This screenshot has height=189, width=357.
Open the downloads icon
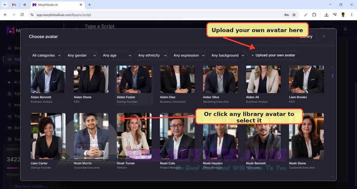(x=326, y=15)
